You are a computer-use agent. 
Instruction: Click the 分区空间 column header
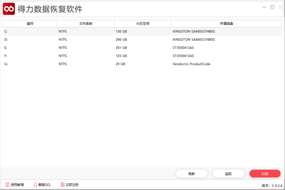(142, 23)
